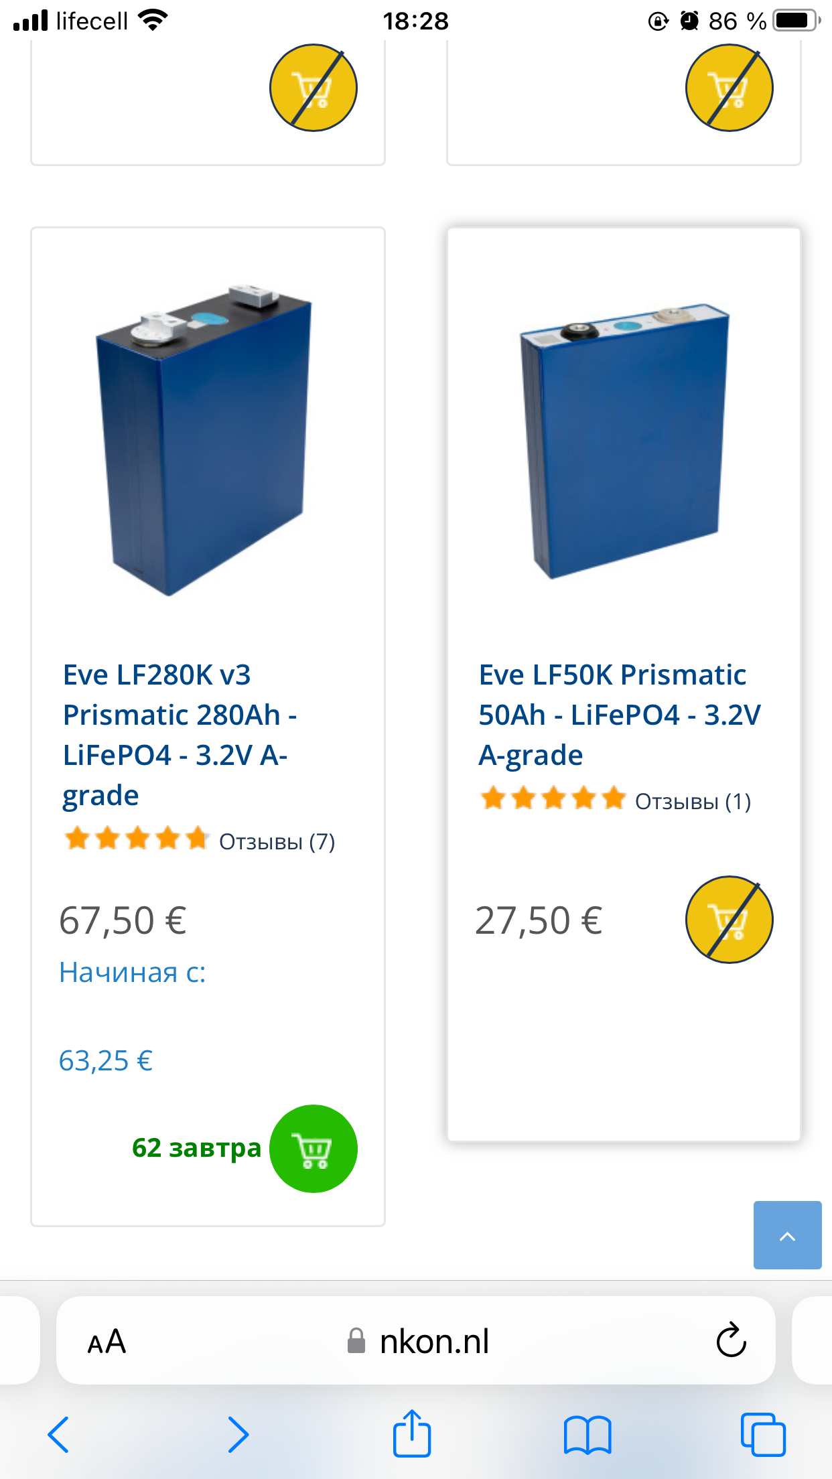The width and height of the screenshot is (832, 1479).
Task: Tap green add-to-cart button for Eve LF280K
Action: click(x=313, y=1148)
